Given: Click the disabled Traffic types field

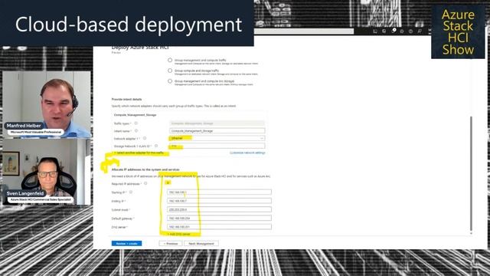Looking at the screenshot, I should (x=217, y=123).
